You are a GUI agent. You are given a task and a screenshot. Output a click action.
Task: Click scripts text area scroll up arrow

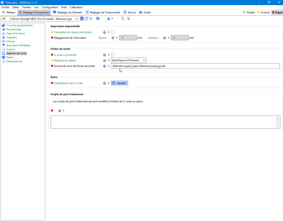click(x=278, y=118)
